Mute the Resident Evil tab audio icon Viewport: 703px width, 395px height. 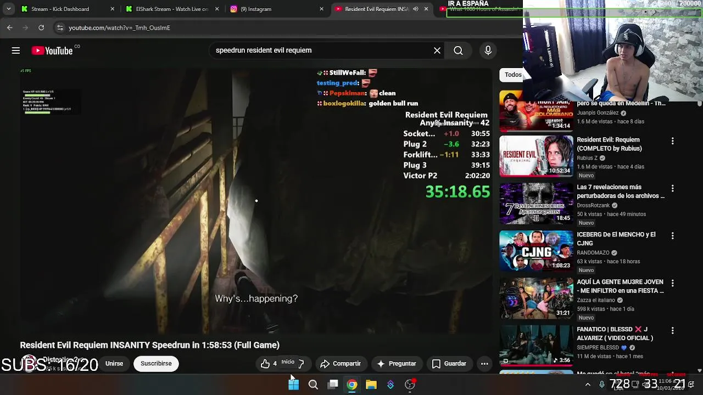(415, 9)
